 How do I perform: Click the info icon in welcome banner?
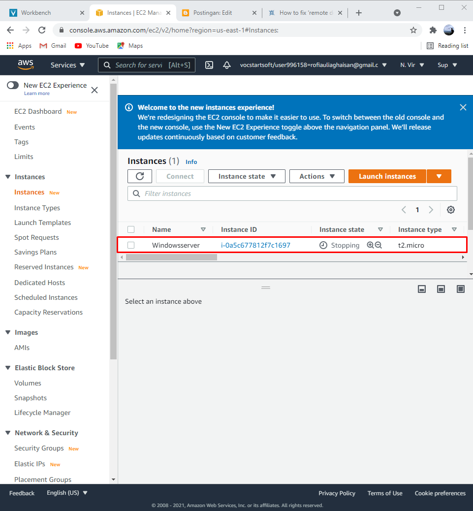coord(129,107)
